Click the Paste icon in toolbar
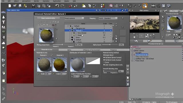 tap(44, 6)
